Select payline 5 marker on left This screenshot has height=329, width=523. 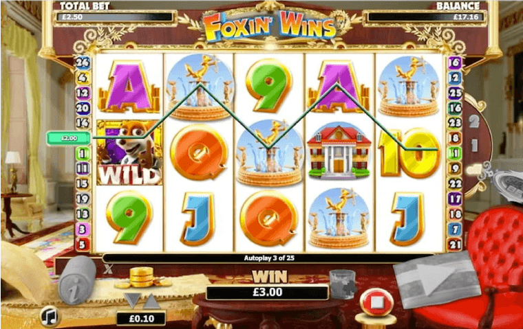coord(83,245)
